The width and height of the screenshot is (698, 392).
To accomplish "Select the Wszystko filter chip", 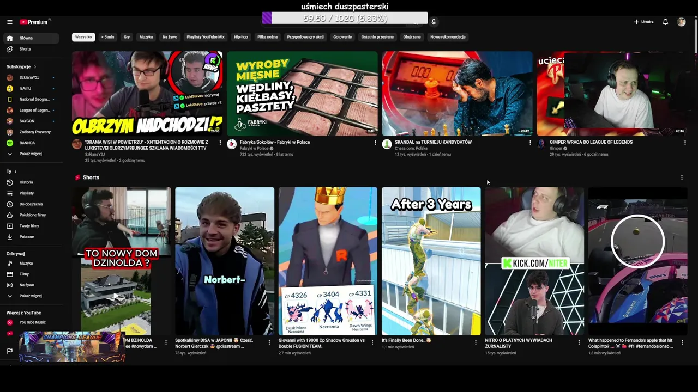I will [83, 37].
